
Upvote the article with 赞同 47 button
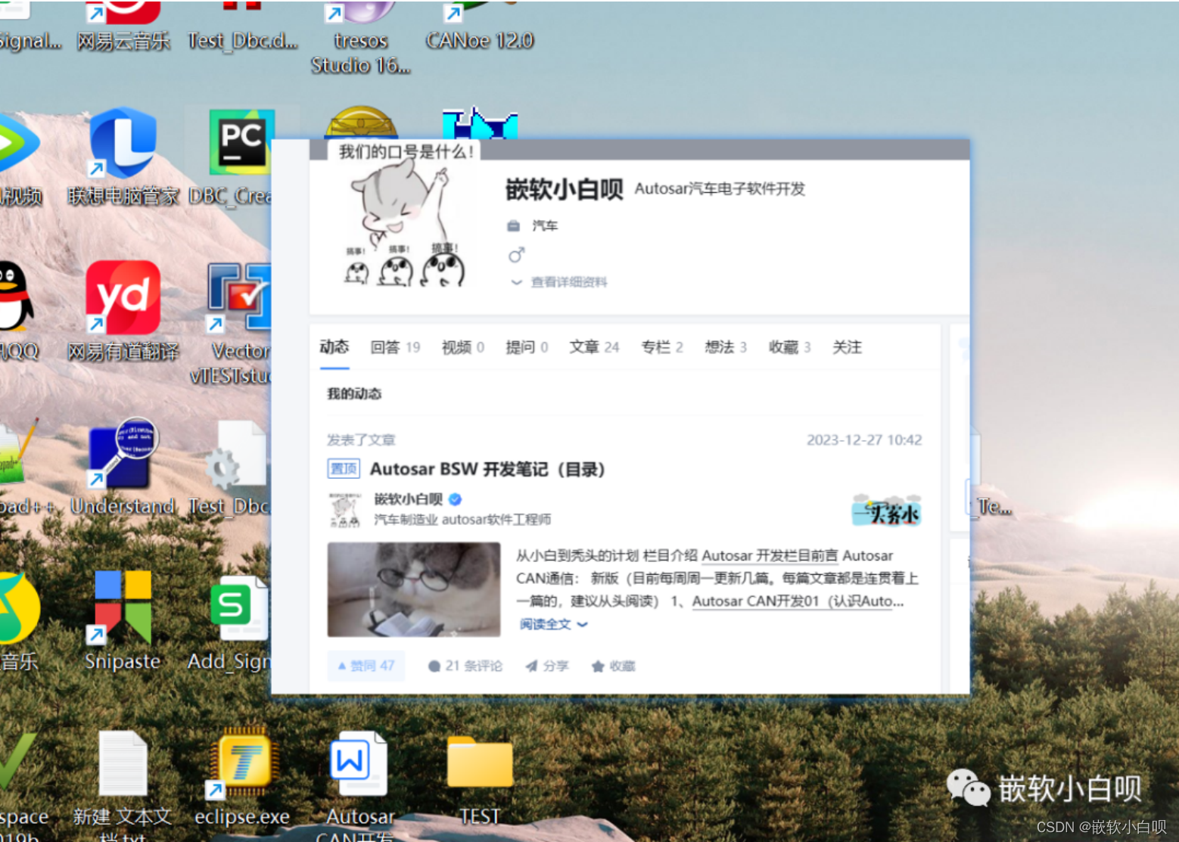pyautogui.click(x=366, y=666)
